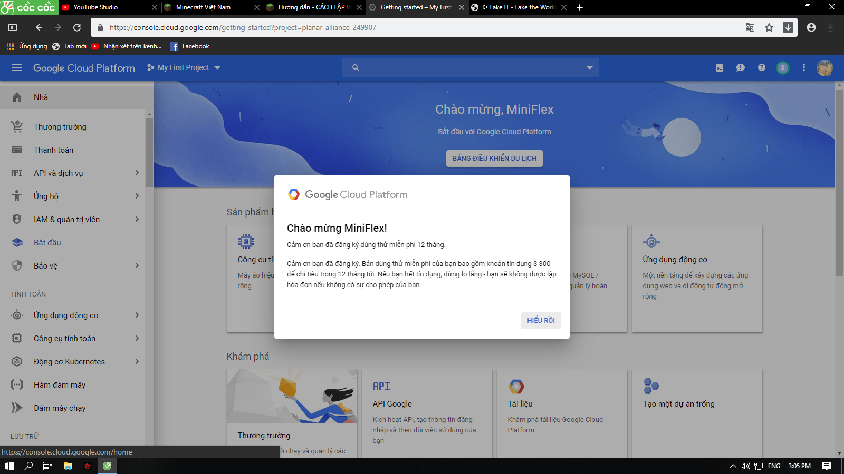Open Windows action center notifications

coord(827,466)
